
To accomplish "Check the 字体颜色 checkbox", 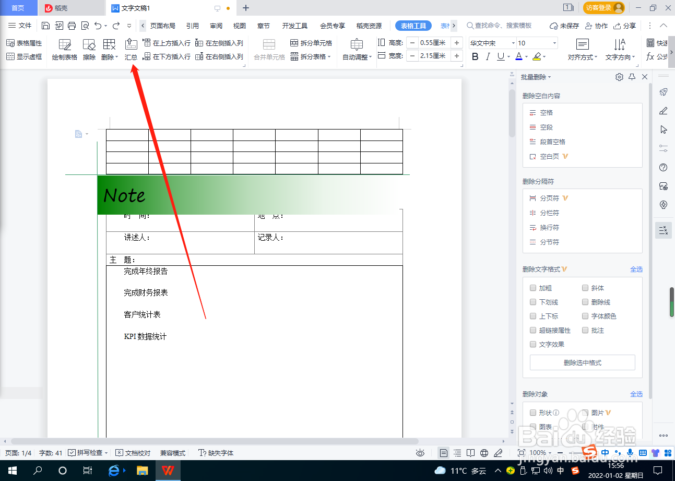I will 585,316.
